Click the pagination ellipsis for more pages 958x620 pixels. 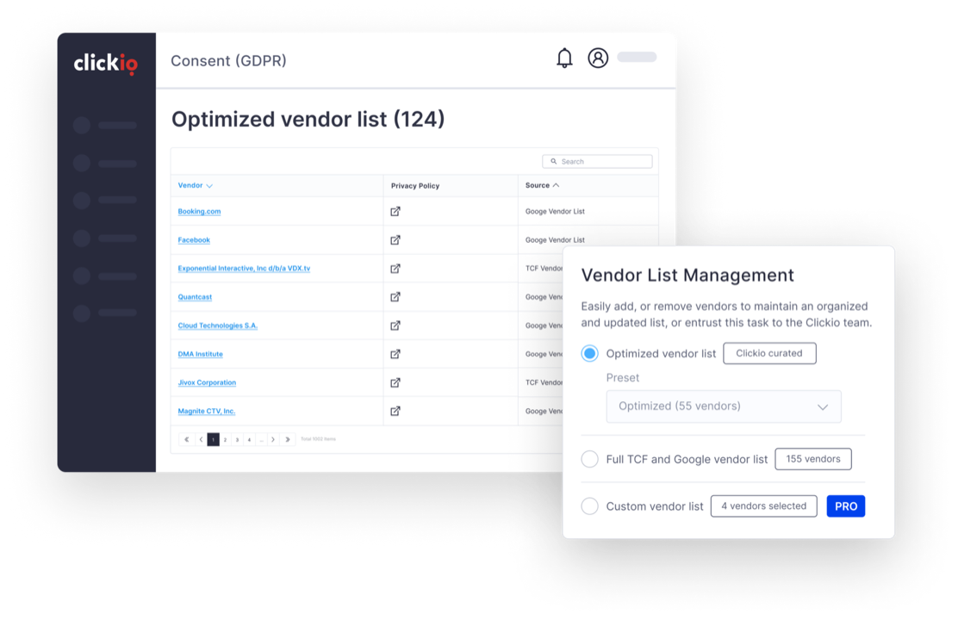262,439
